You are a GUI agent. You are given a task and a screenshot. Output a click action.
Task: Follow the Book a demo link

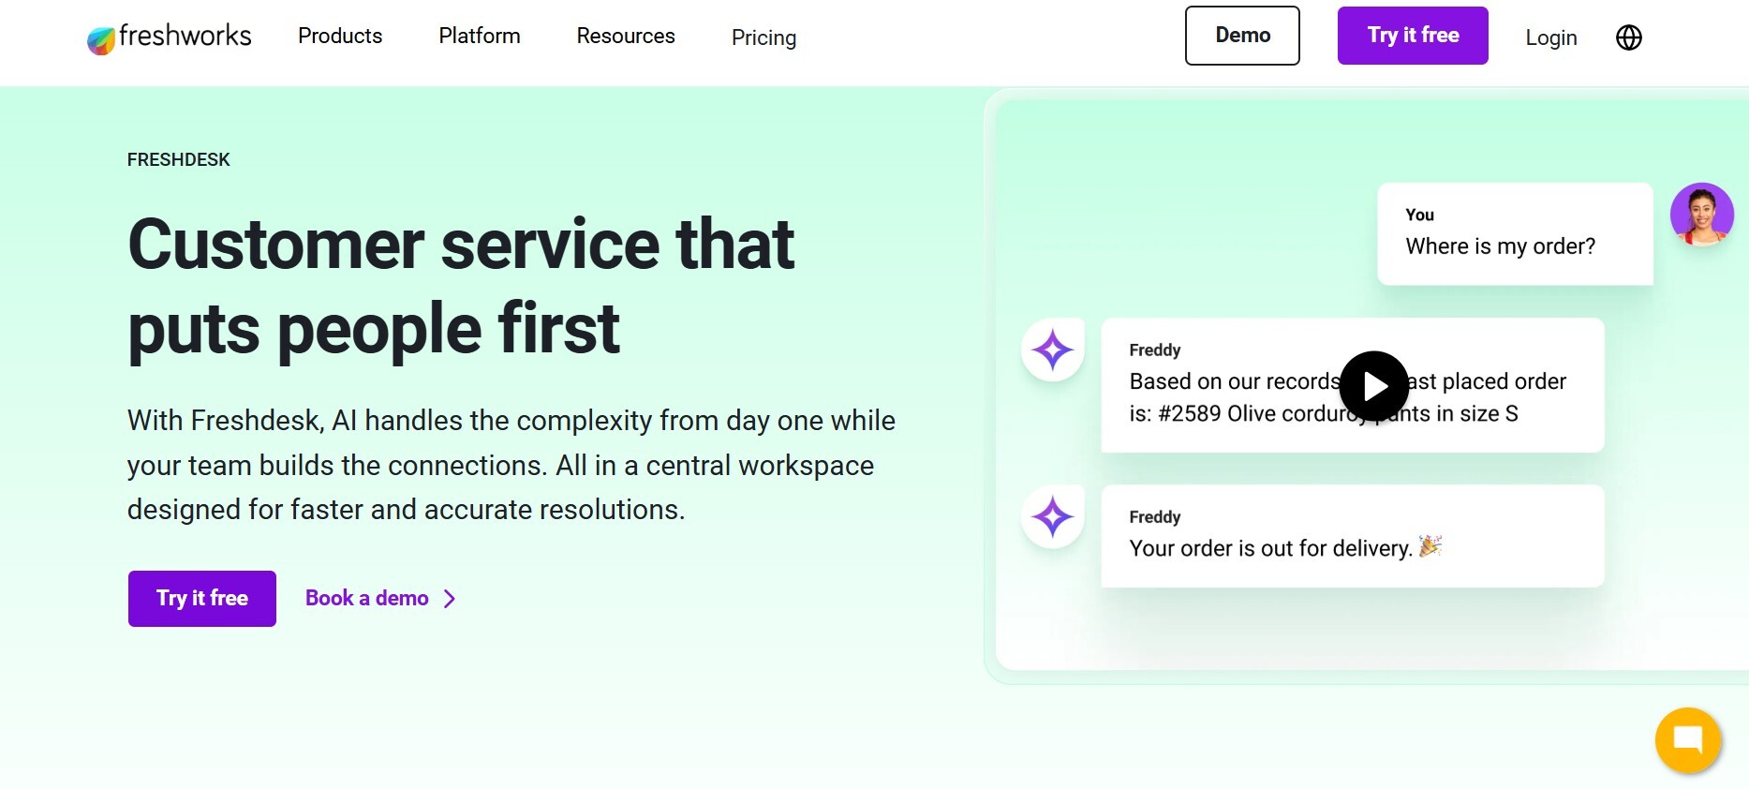tap(366, 599)
